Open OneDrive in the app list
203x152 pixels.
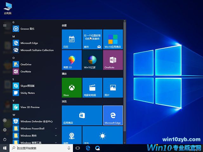(x=26, y=64)
